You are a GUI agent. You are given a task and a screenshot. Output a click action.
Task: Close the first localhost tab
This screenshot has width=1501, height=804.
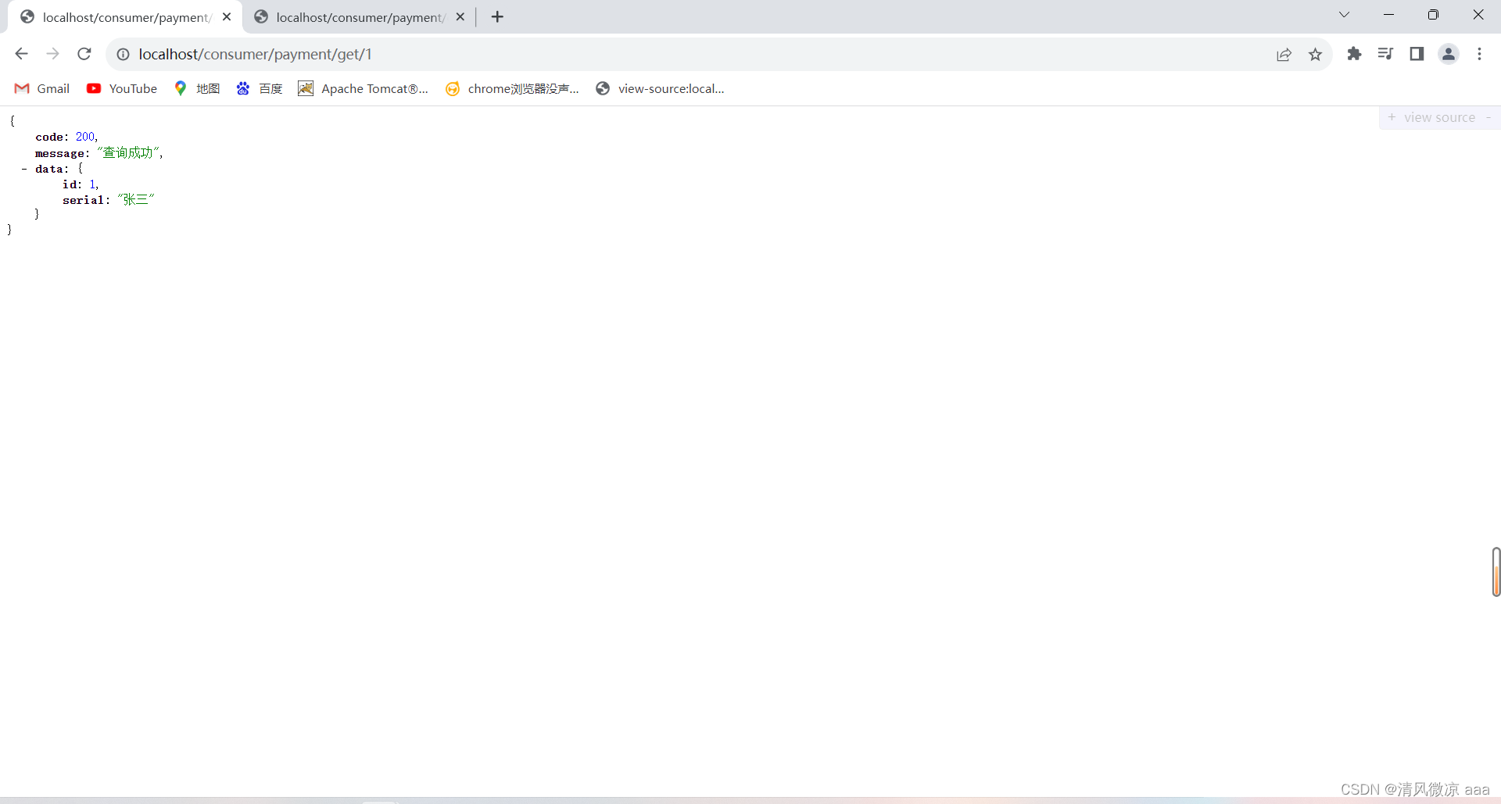(227, 16)
